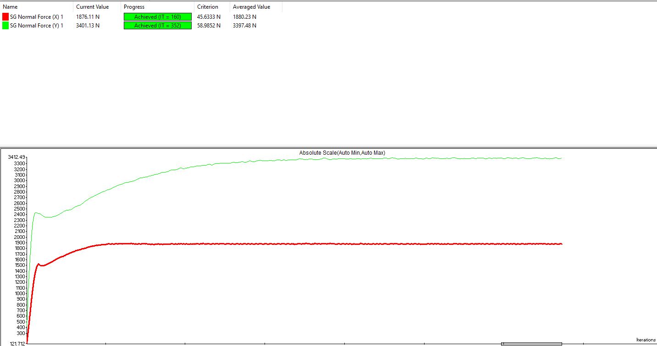The image size is (657, 346).
Task: Select the SG Normal Force (X) 1 row name
Action: click(x=37, y=17)
